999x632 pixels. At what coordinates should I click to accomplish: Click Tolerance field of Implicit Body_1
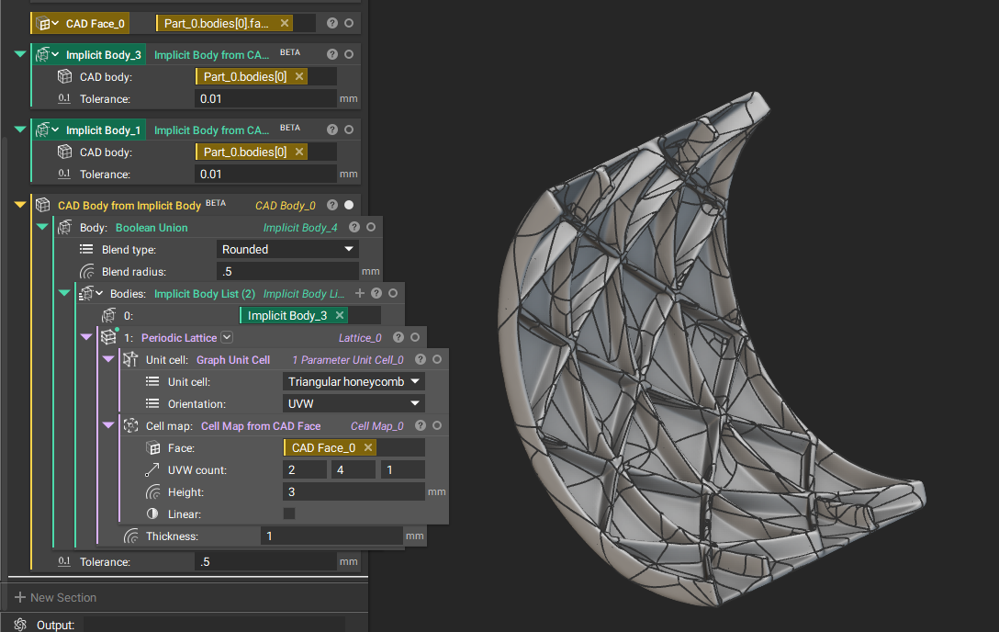(x=265, y=174)
